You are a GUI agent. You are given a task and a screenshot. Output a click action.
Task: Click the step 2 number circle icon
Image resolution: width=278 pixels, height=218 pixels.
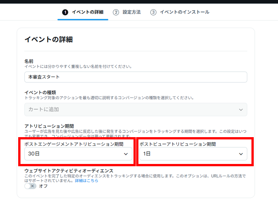tap(116, 12)
